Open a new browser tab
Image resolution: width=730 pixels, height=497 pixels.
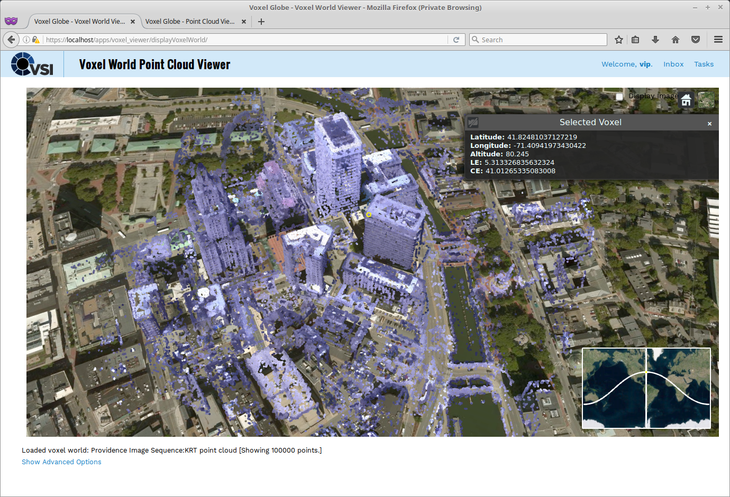(261, 22)
